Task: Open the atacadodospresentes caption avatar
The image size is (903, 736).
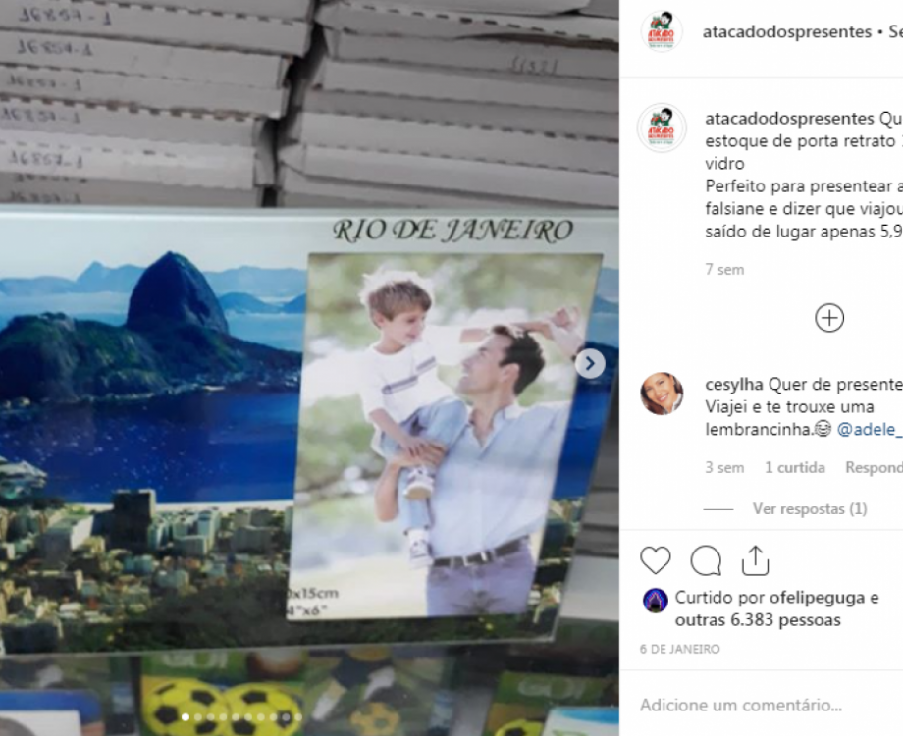Action: click(662, 128)
